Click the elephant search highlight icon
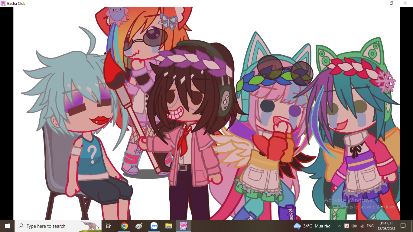This screenshot has width=413, height=232. [90, 226]
